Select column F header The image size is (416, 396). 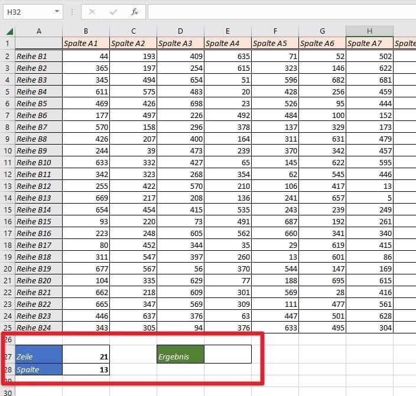coord(275,31)
